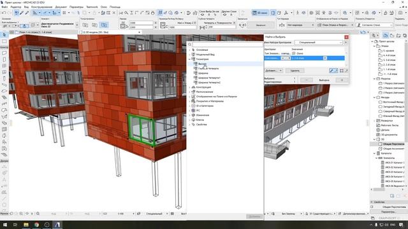The height and width of the screenshot is (229, 408).
Task: Close the Find & Select panel
Action: coord(346,37)
